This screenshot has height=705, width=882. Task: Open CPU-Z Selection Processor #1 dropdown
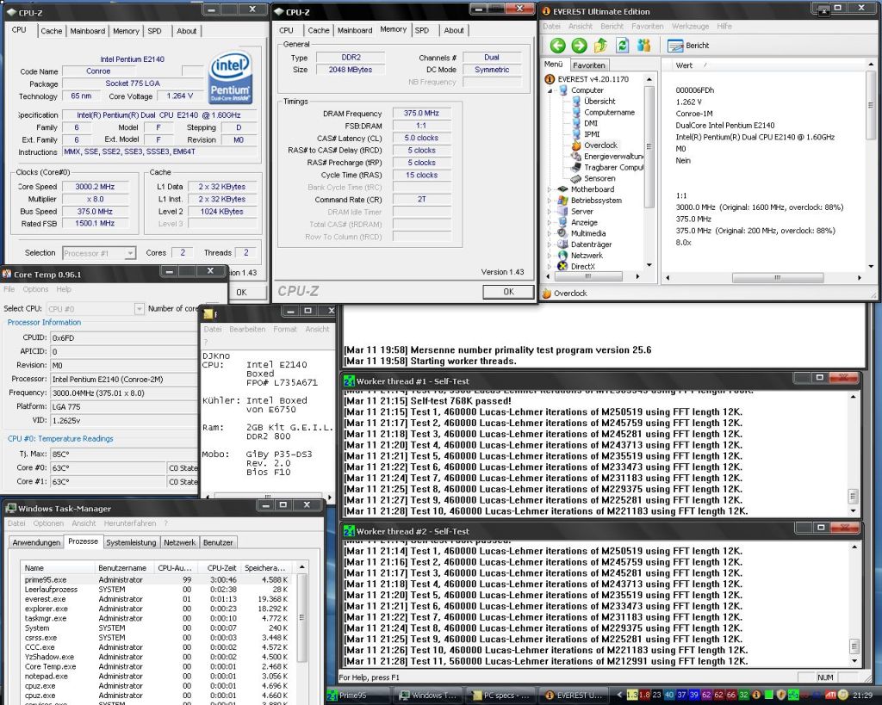pos(130,254)
